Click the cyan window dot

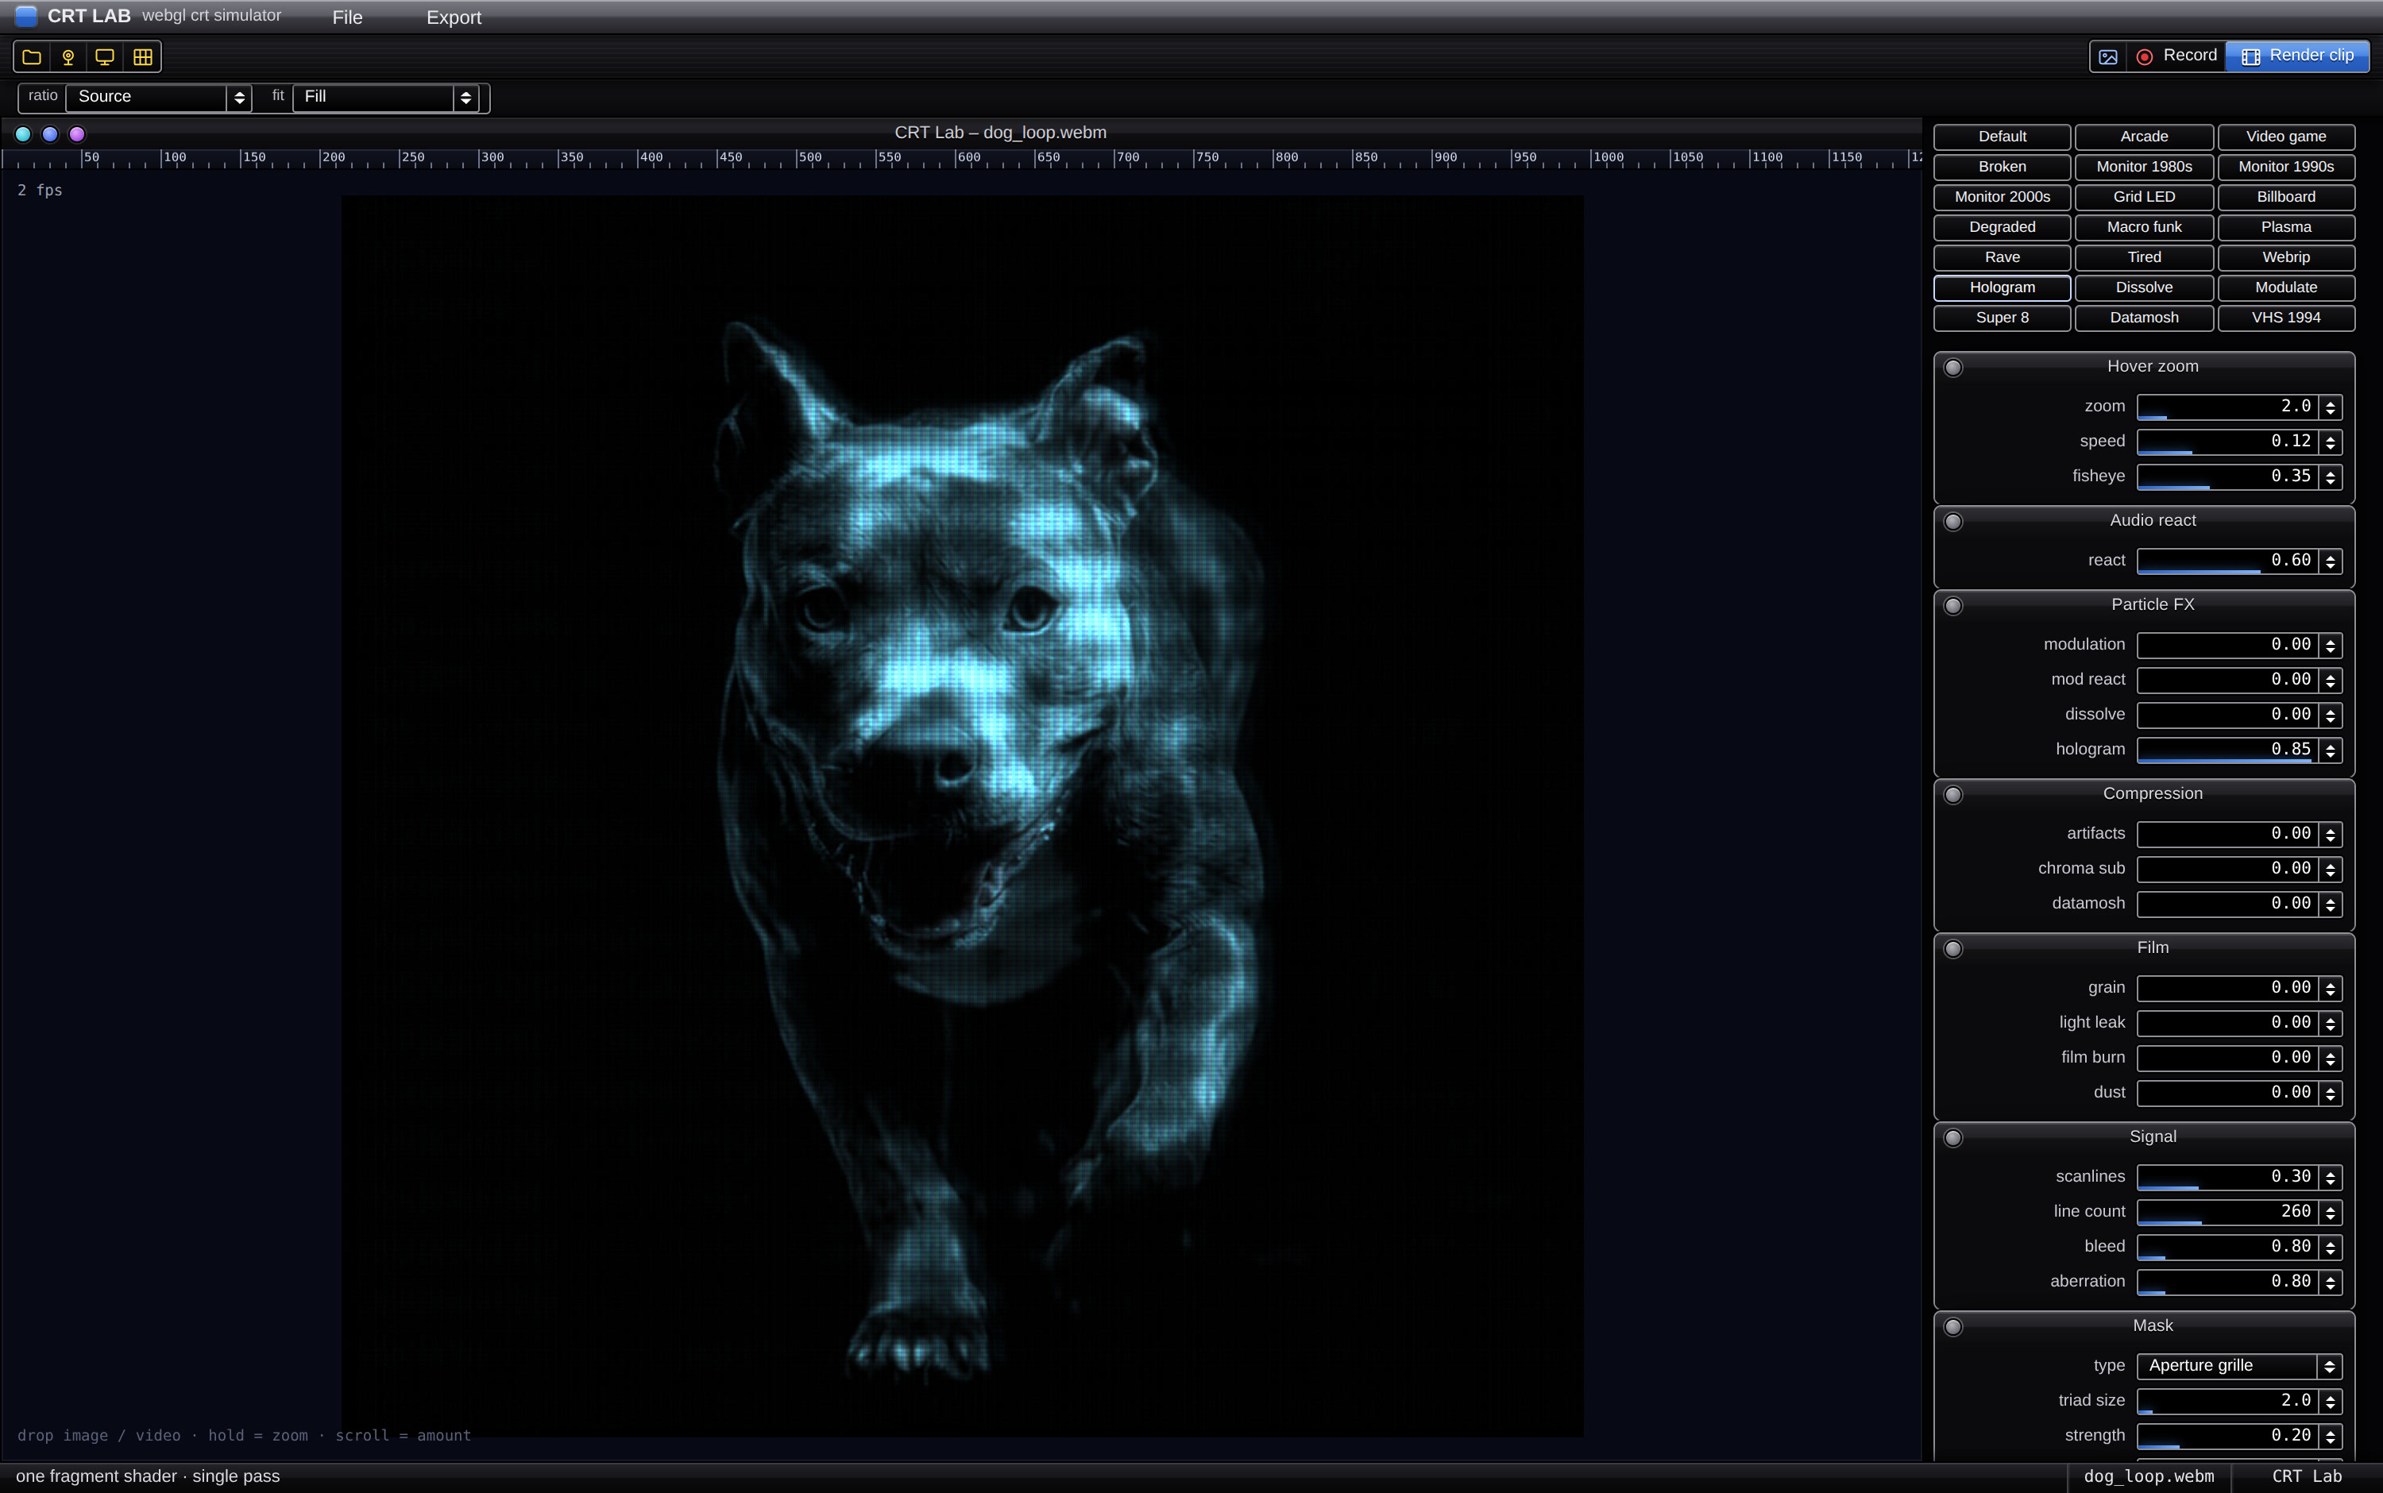click(23, 133)
